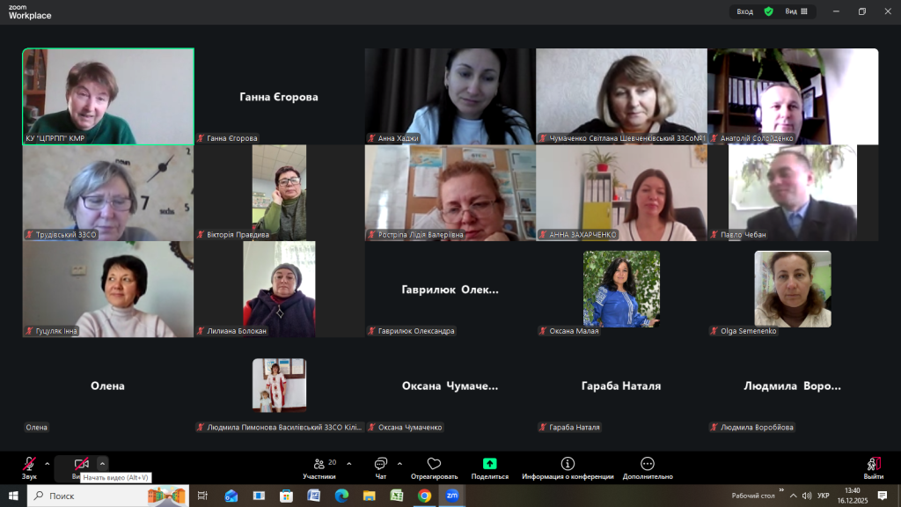Start video with the crossed-out camera button
Image resolution: width=901 pixels, height=507 pixels.
[81, 464]
